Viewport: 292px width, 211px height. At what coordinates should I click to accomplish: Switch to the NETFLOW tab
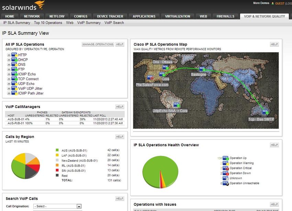[57, 17]
